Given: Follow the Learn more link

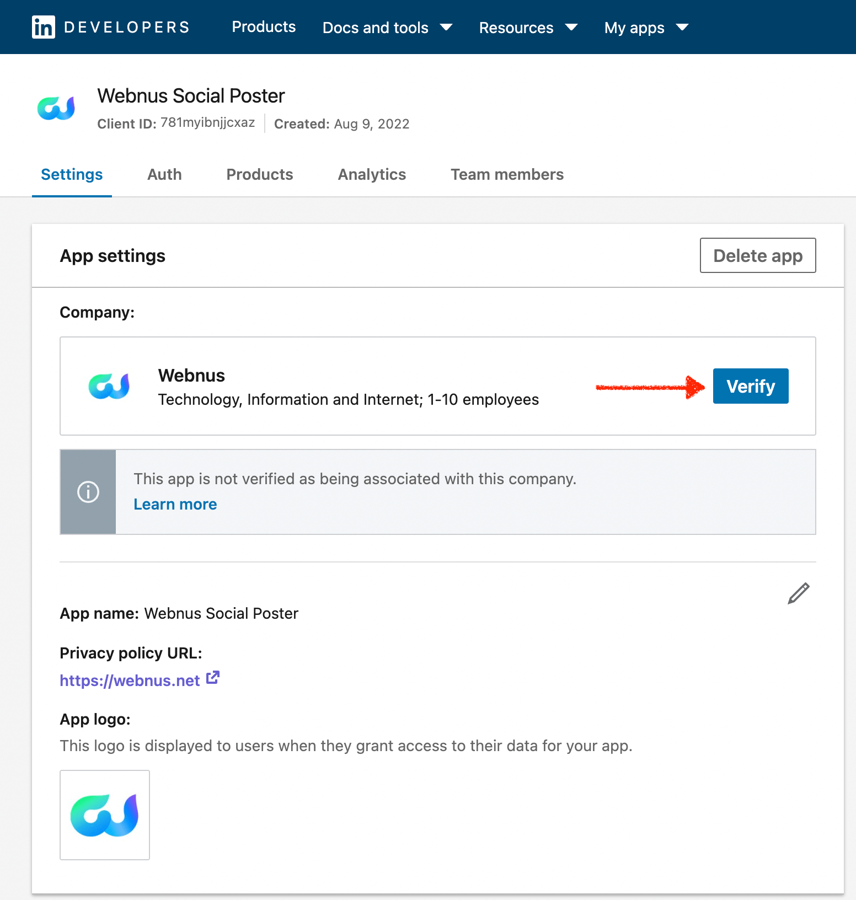Looking at the screenshot, I should tap(175, 505).
